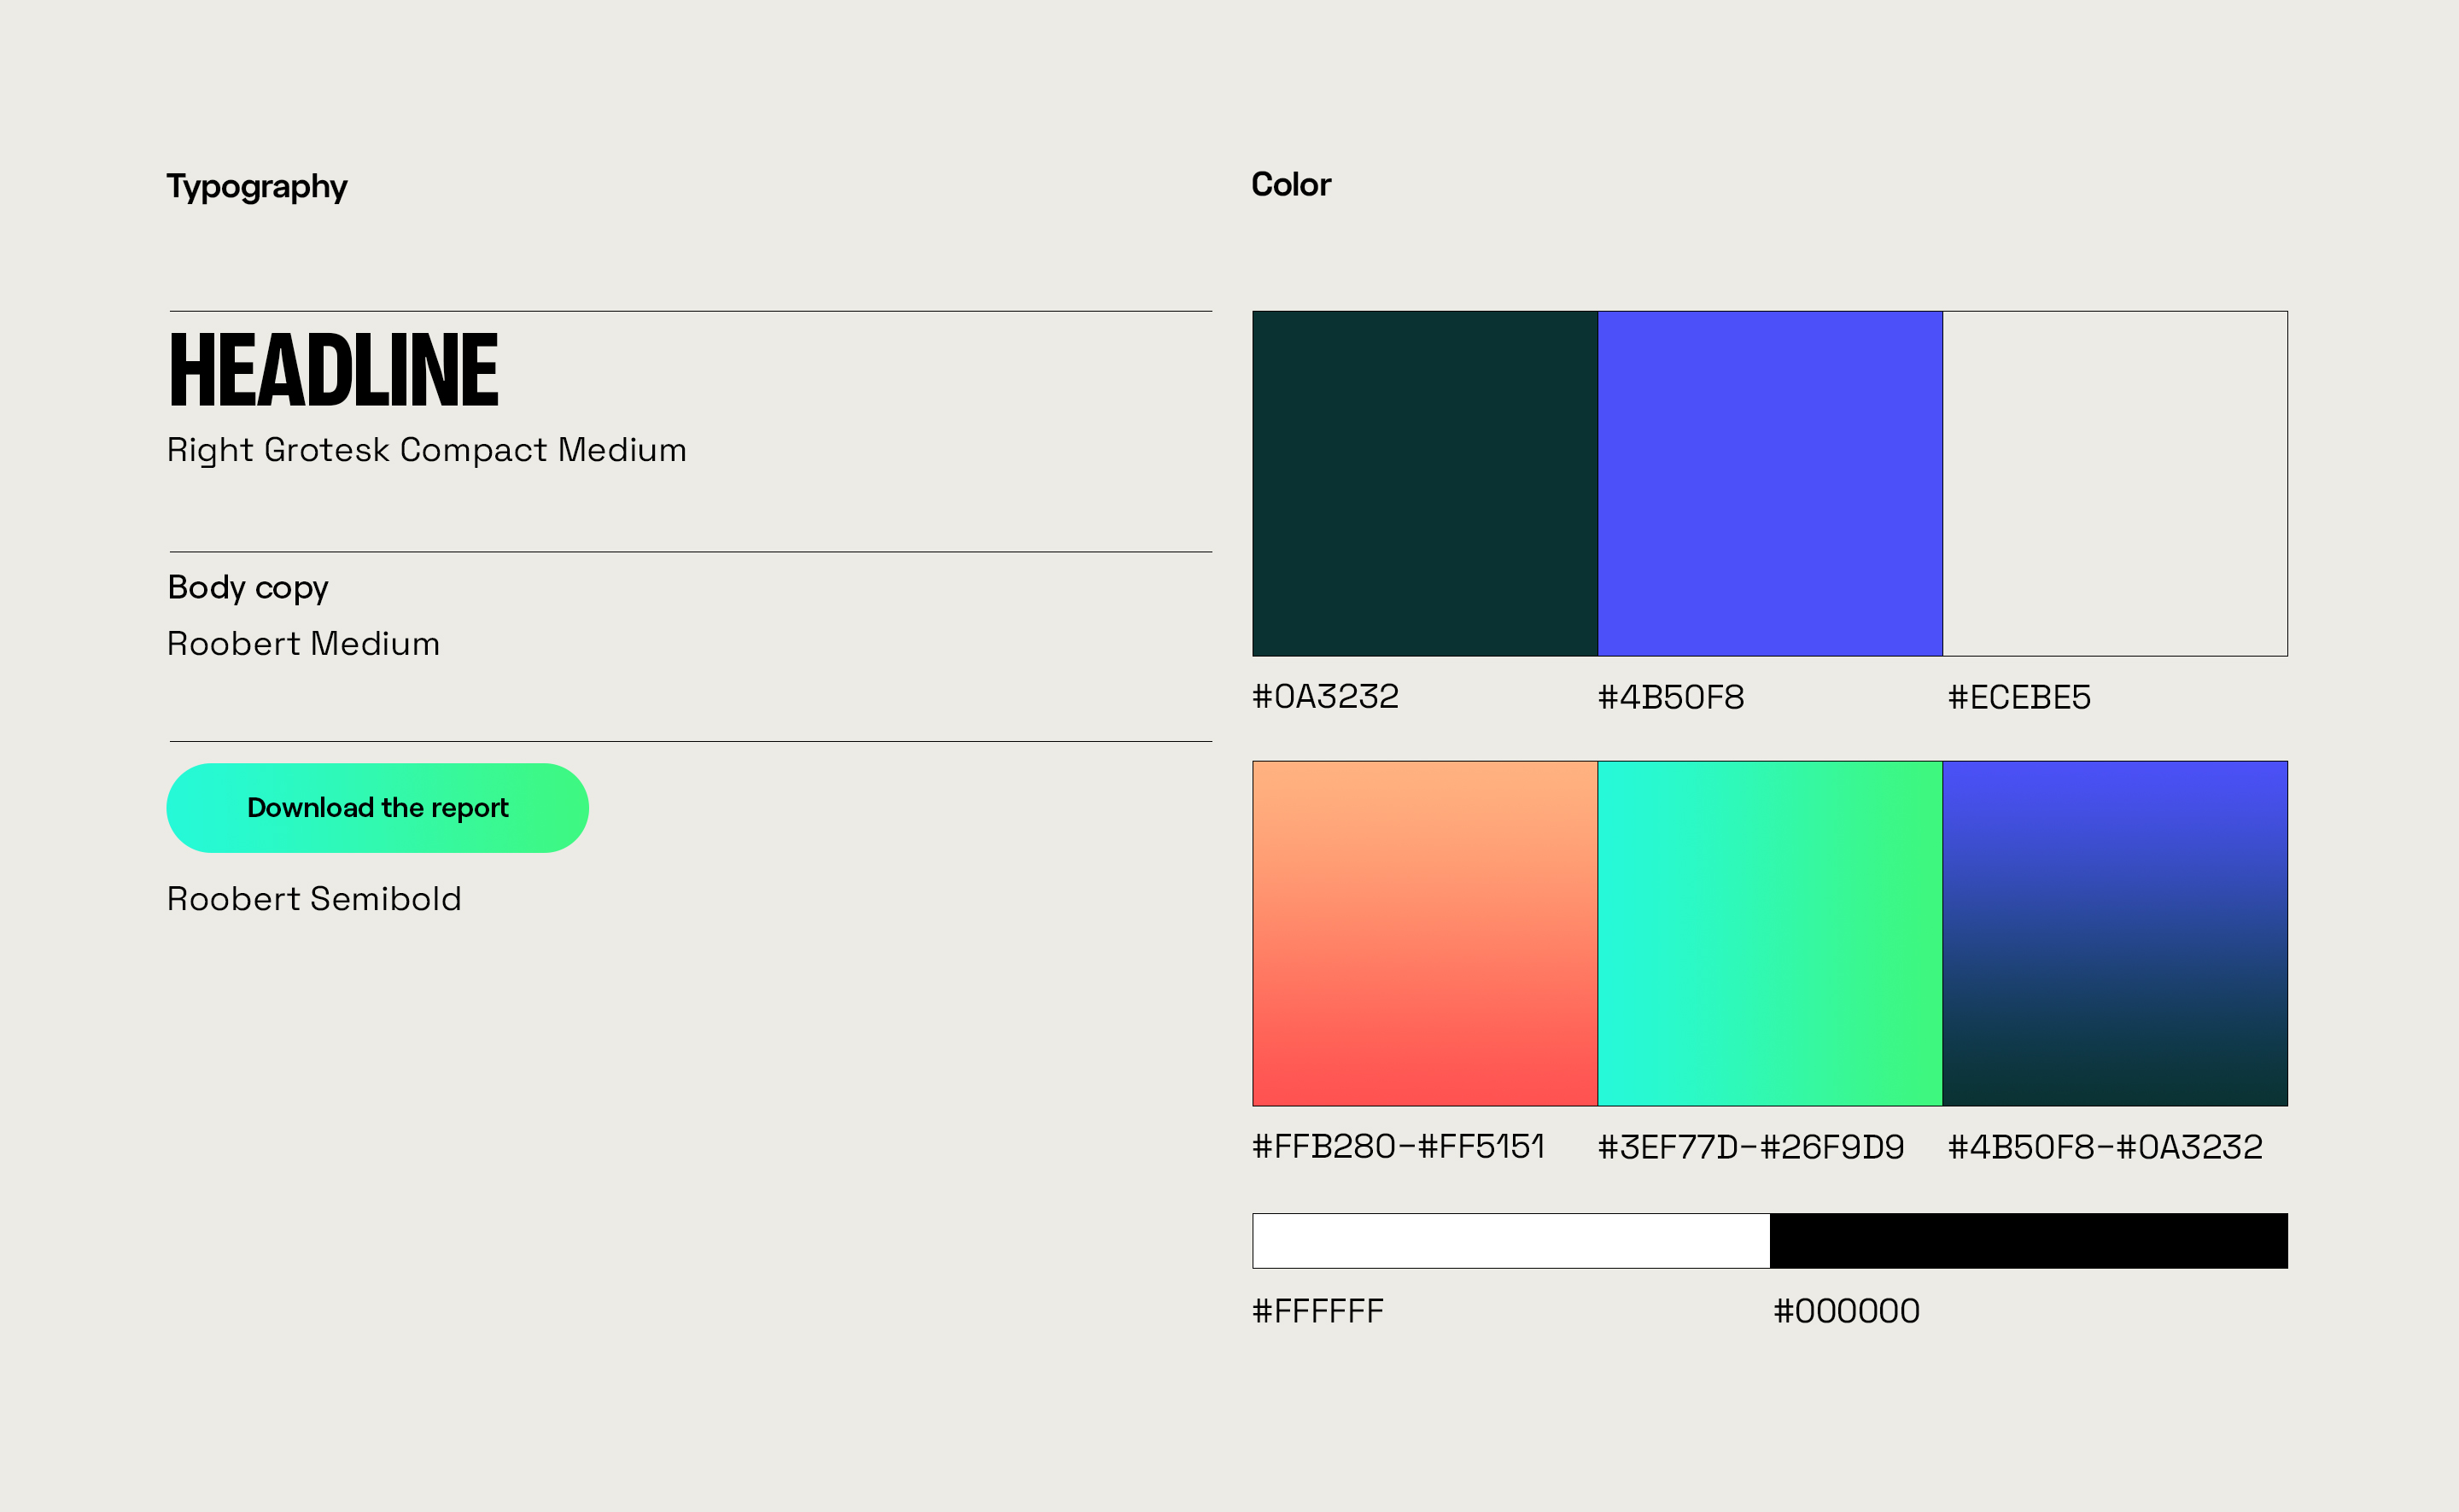Pick the blue-to-teal gradient swatch

click(2114, 933)
